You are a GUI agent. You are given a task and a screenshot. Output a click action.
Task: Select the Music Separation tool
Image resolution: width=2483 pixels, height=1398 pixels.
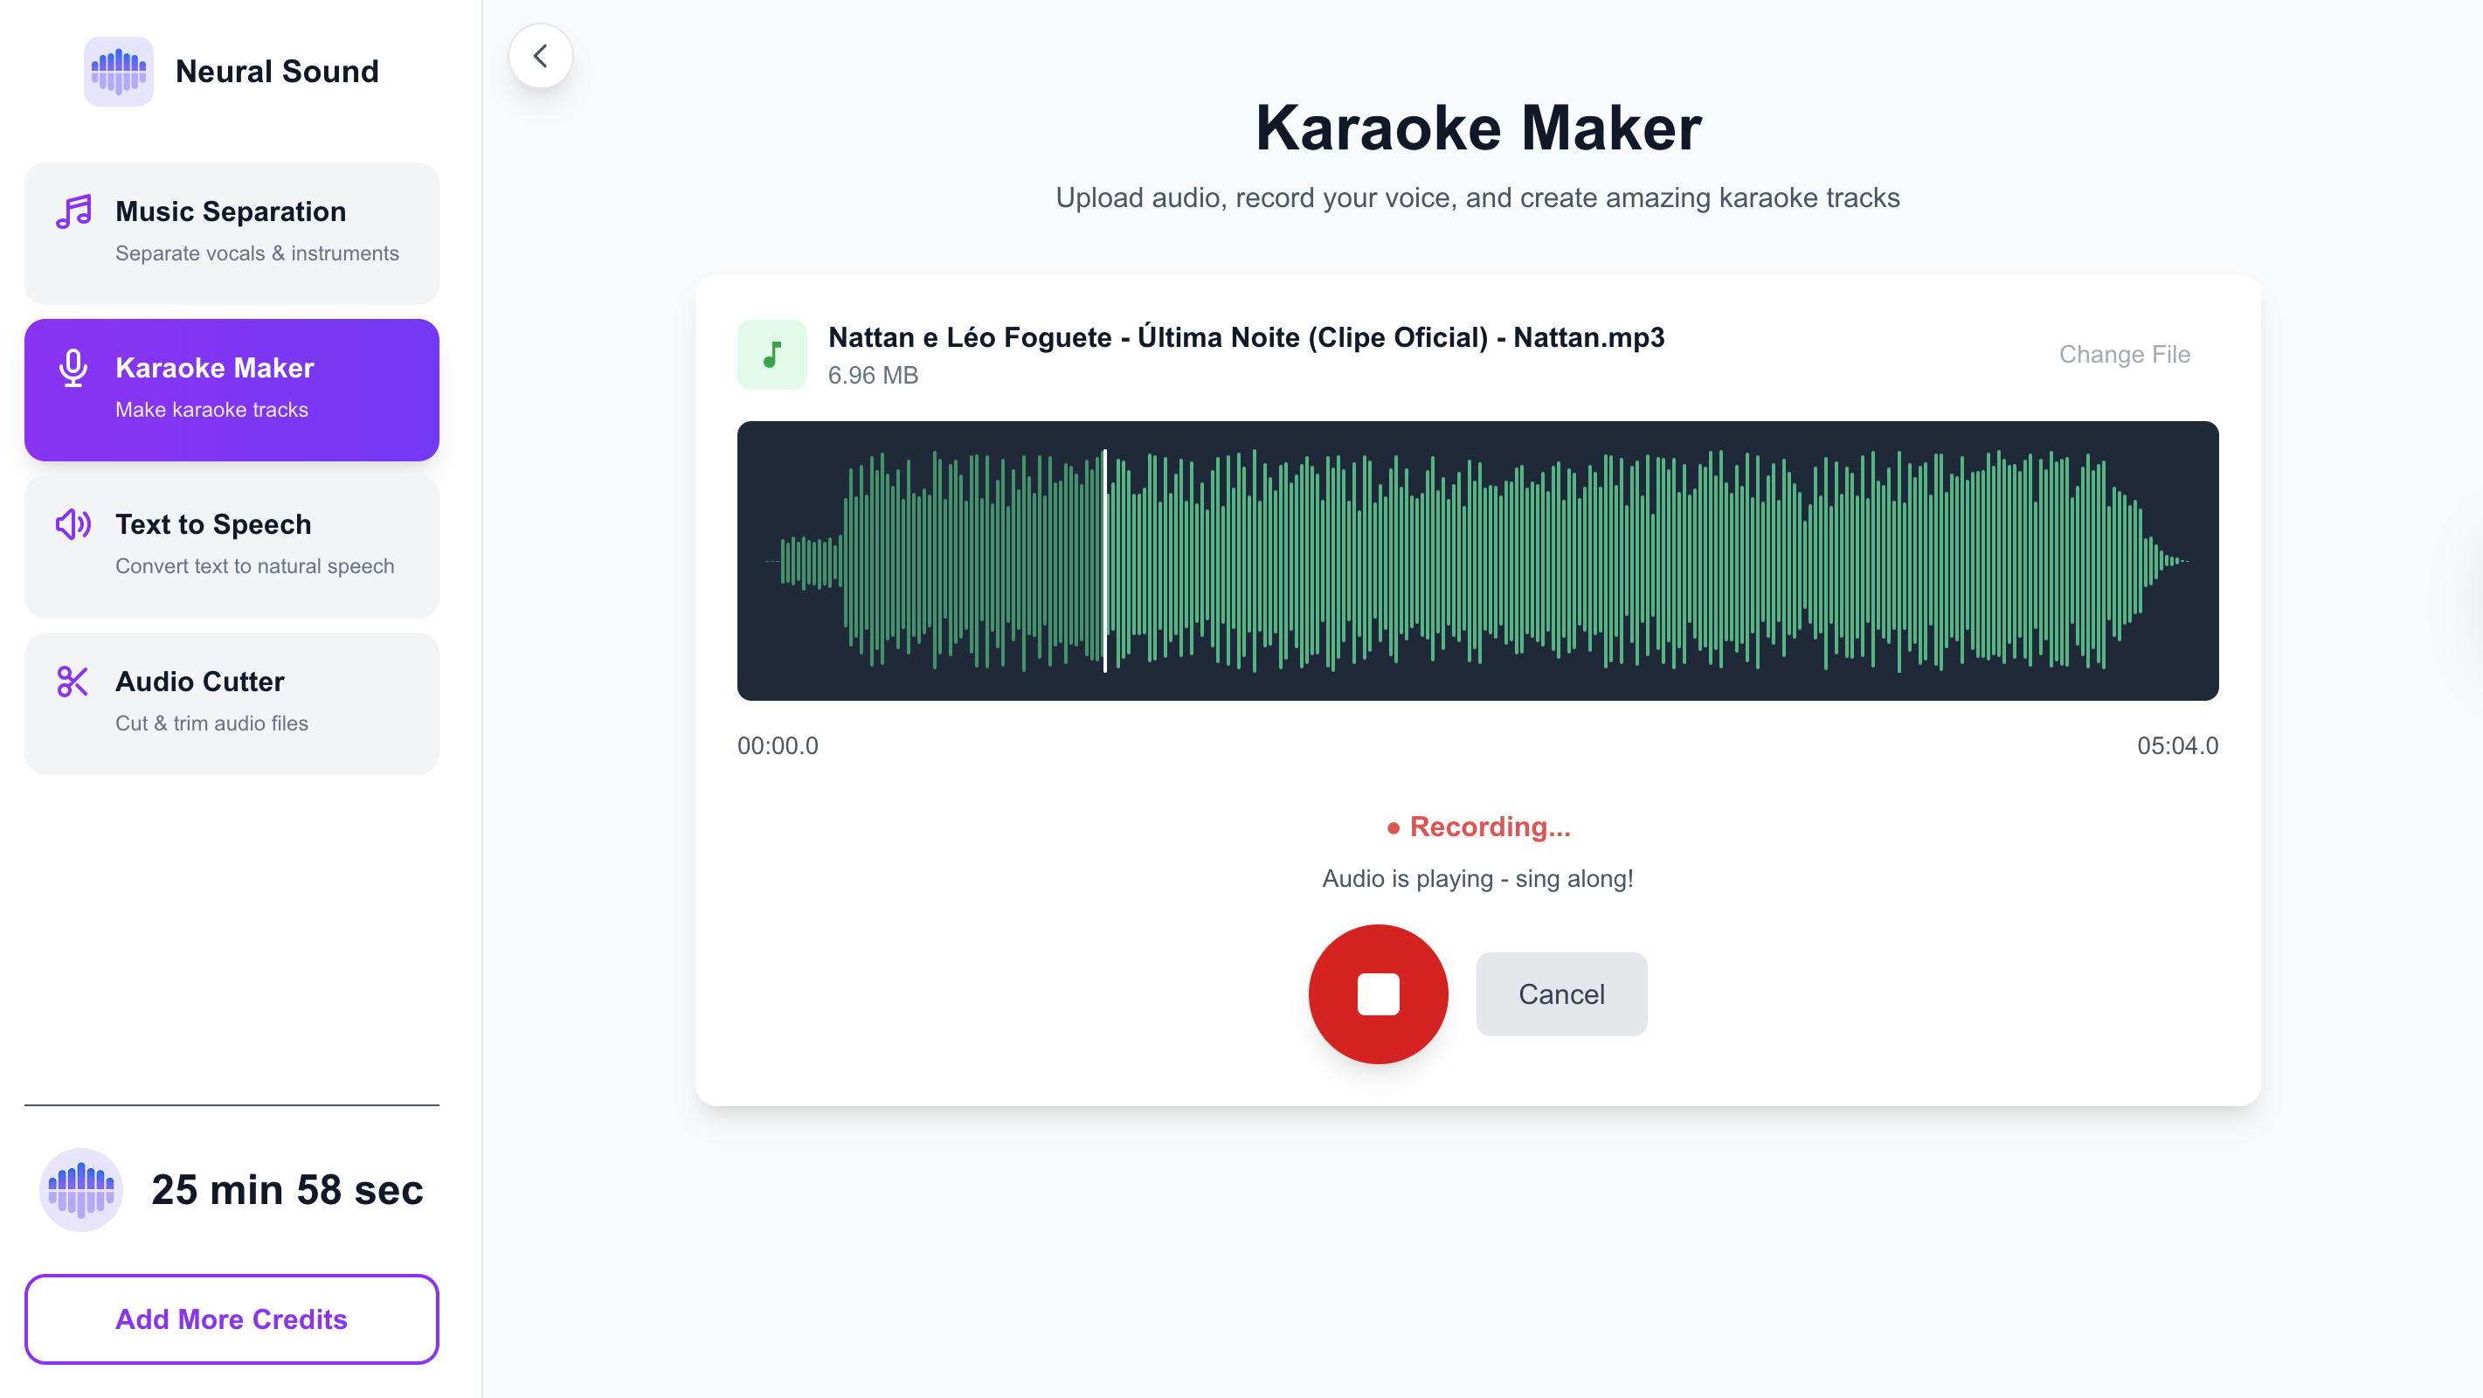[232, 232]
